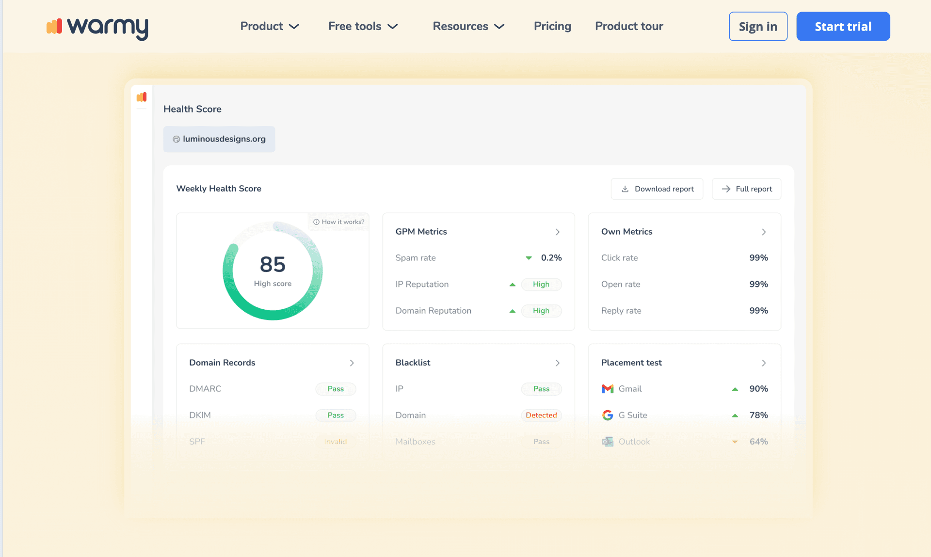
Task: Click the Pass badge for Mailboxes
Action: [x=541, y=442]
